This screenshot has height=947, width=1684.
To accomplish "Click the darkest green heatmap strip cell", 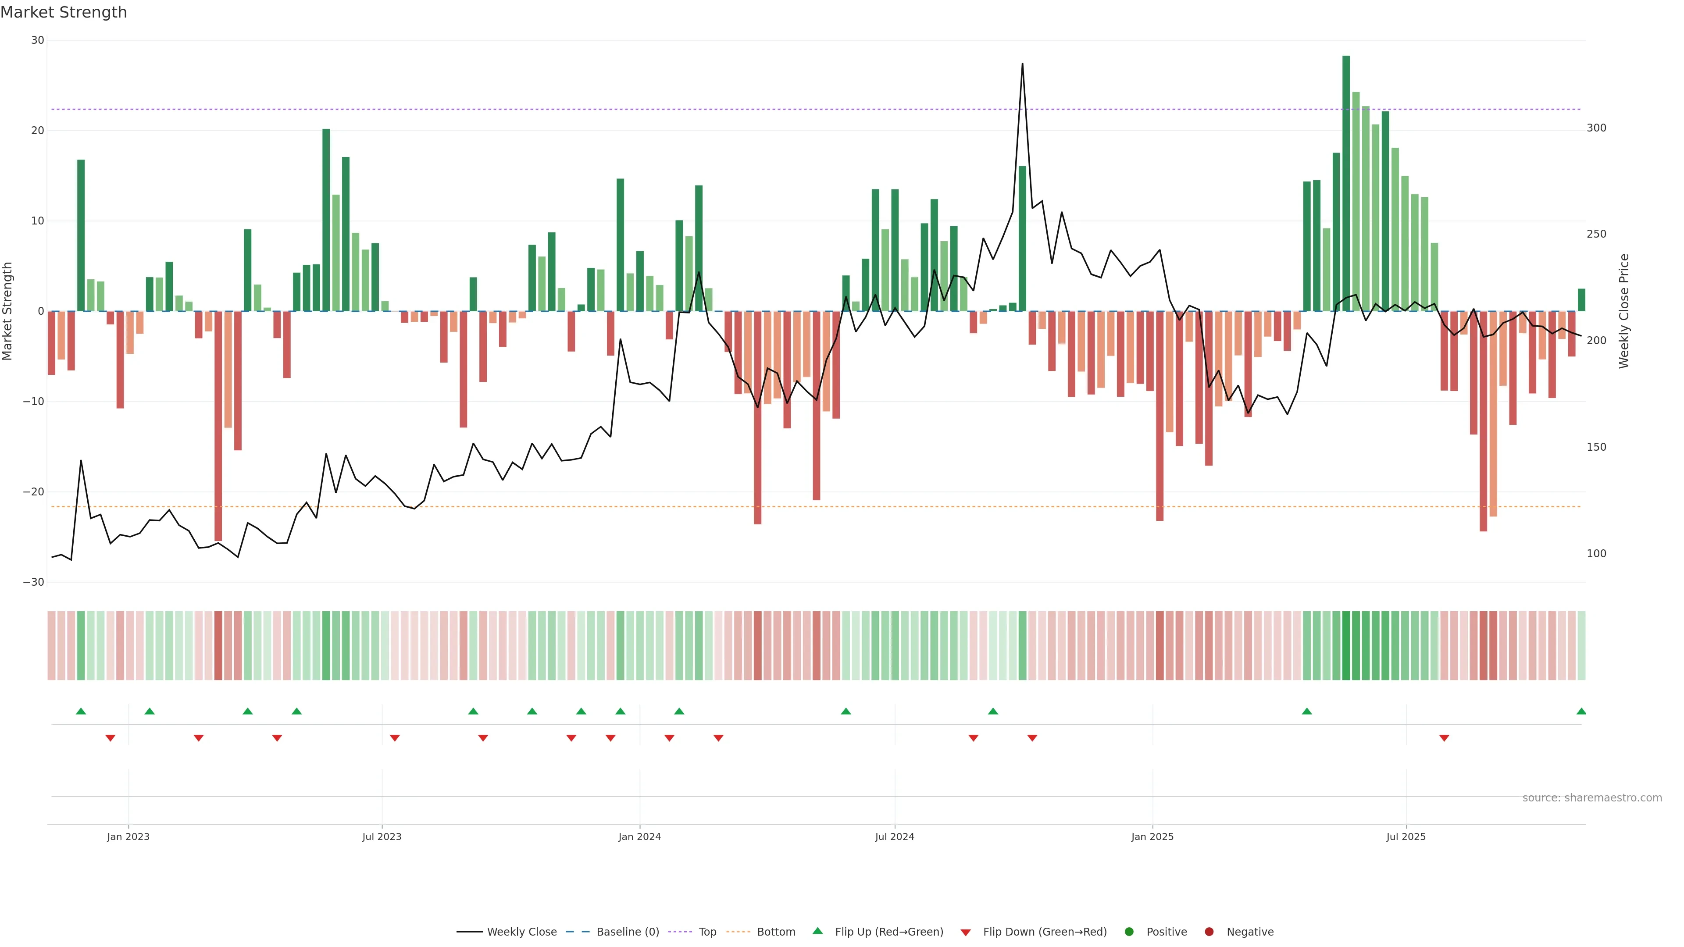I will [1346, 645].
